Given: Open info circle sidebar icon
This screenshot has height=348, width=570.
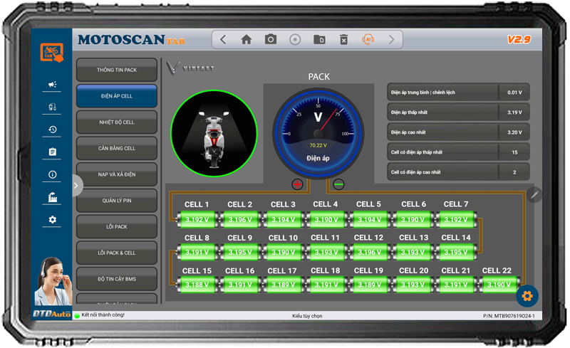Looking at the screenshot, I should 52,175.
